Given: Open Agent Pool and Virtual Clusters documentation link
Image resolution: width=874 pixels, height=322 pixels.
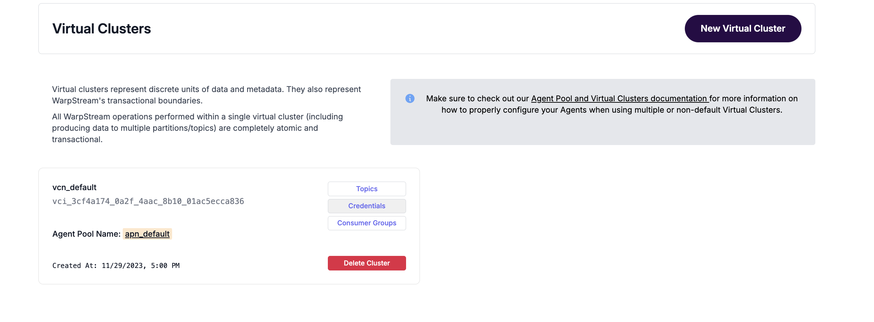Looking at the screenshot, I should pos(619,98).
